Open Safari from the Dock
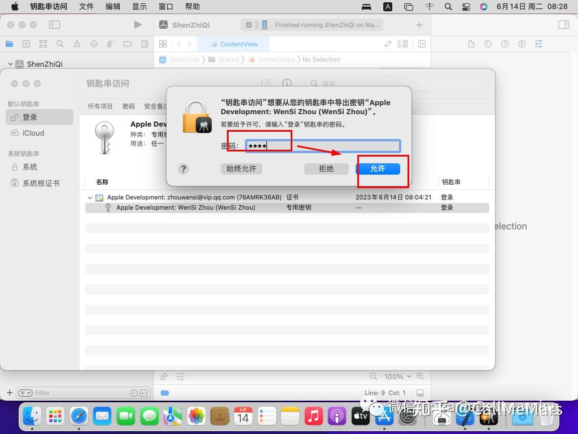 [x=79, y=416]
